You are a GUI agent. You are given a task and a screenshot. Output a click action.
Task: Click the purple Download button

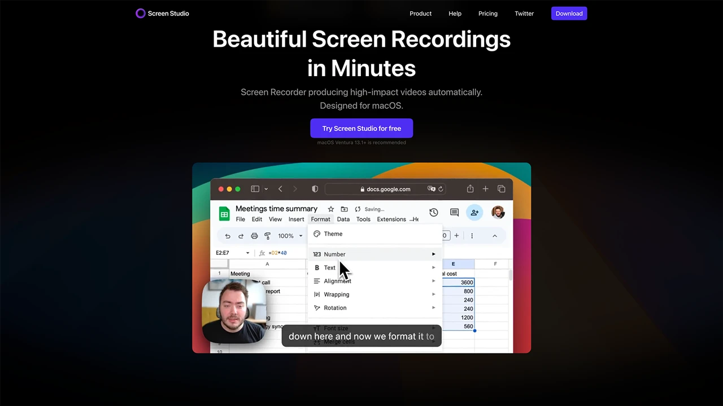coord(569,14)
